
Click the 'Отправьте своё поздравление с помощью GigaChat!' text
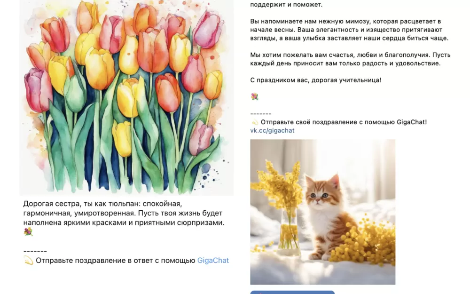click(344, 122)
